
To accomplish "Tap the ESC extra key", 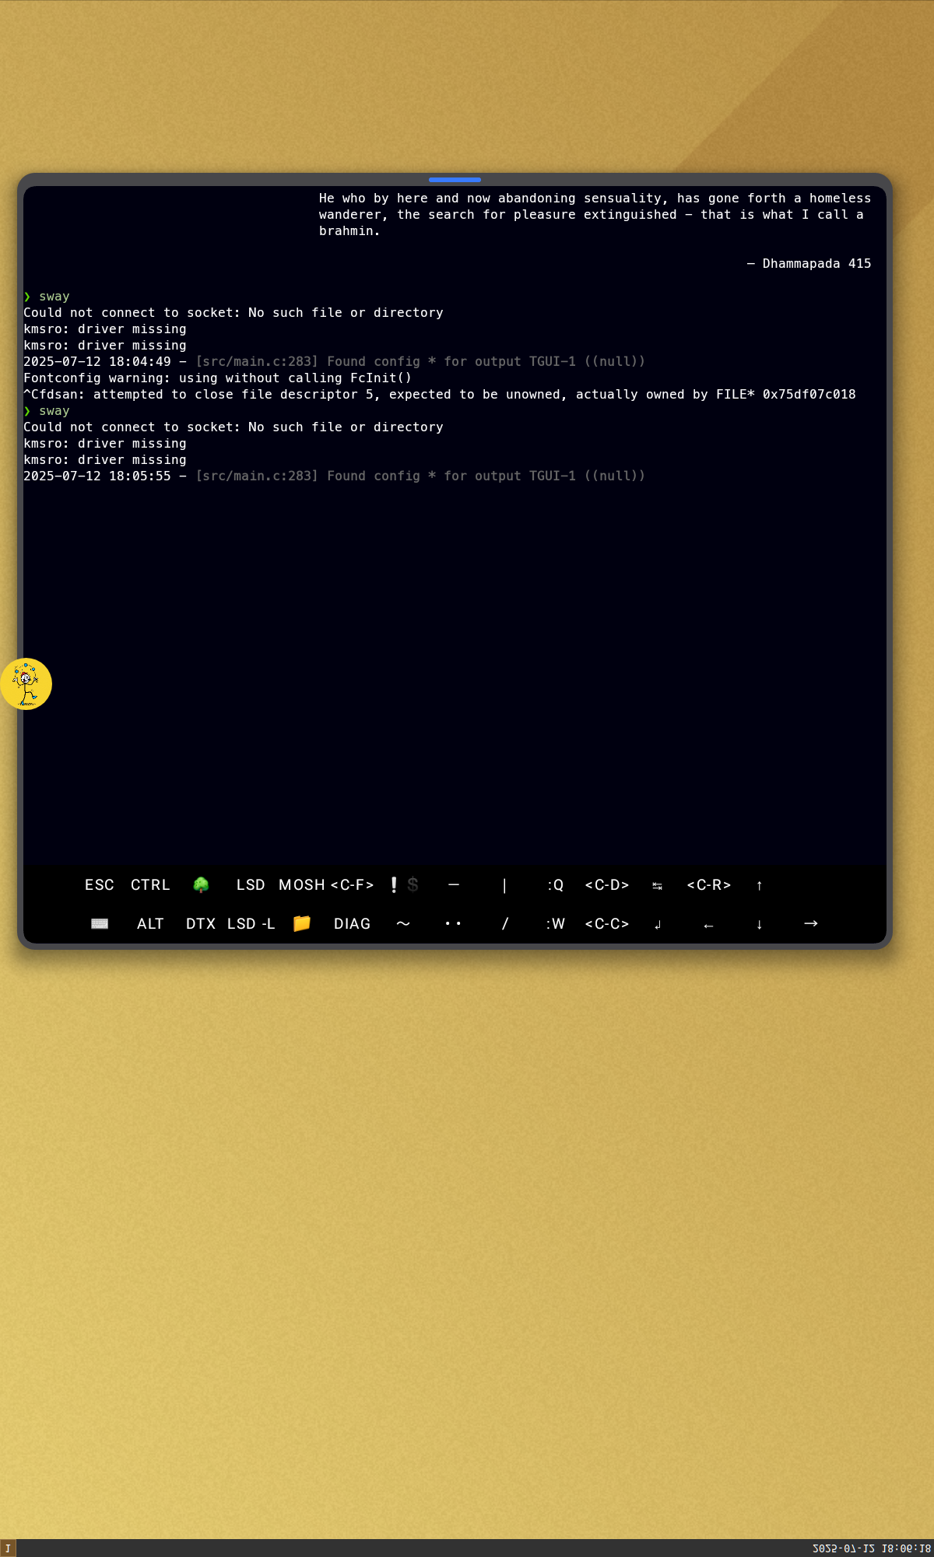I will click(x=100, y=885).
